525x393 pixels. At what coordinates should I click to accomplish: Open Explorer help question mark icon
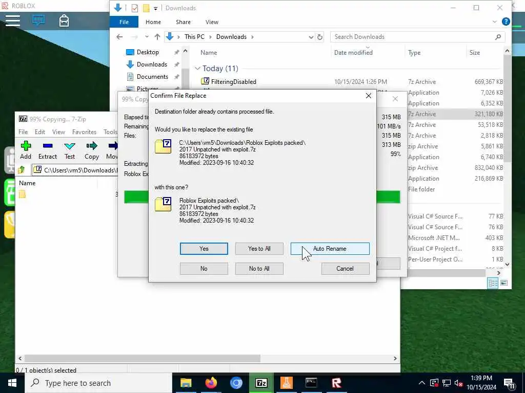(x=506, y=21)
